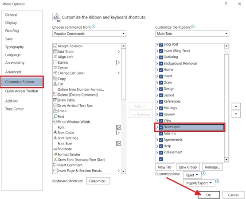Viewport: 246px width, 199px height.
Task: Select the Customize Ribbon category
Action: 22,82
